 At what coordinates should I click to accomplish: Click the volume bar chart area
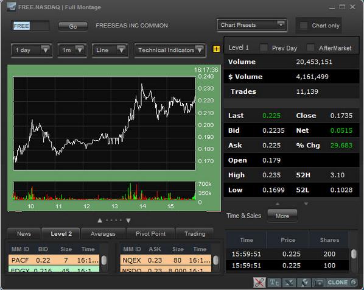(x=105, y=191)
